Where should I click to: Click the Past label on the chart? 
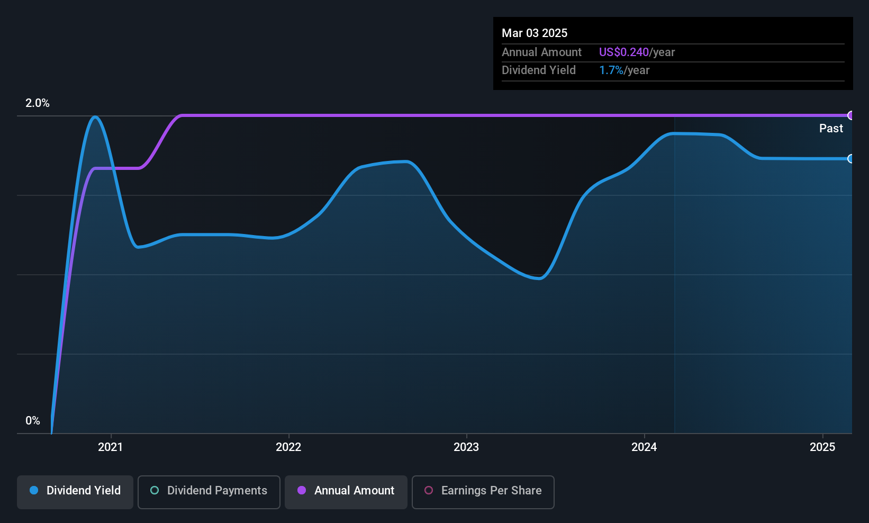831,128
